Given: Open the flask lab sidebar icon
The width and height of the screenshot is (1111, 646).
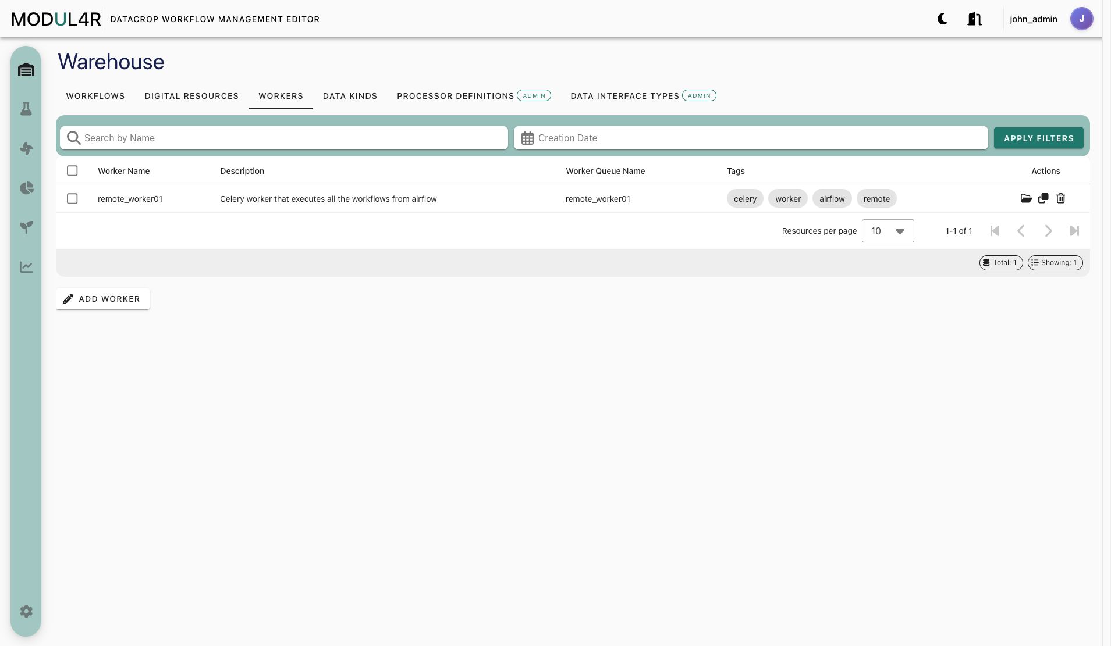Looking at the screenshot, I should tap(26, 109).
